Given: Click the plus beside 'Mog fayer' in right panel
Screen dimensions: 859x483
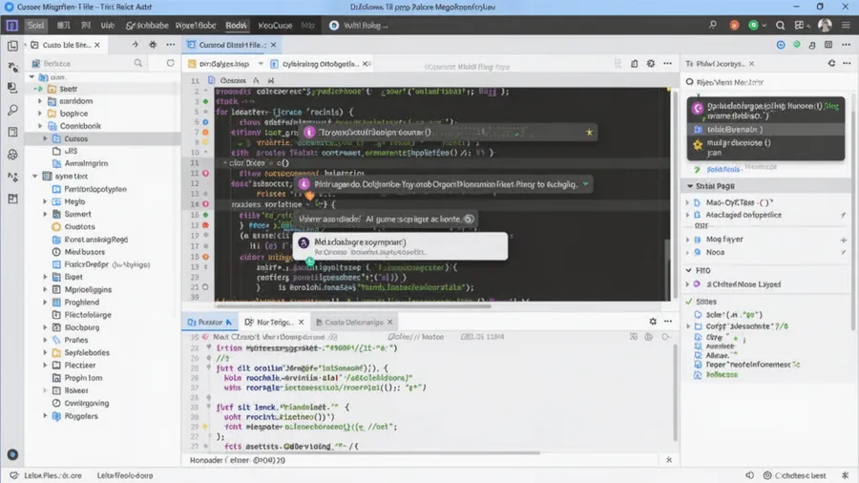Looking at the screenshot, I should coord(844,240).
